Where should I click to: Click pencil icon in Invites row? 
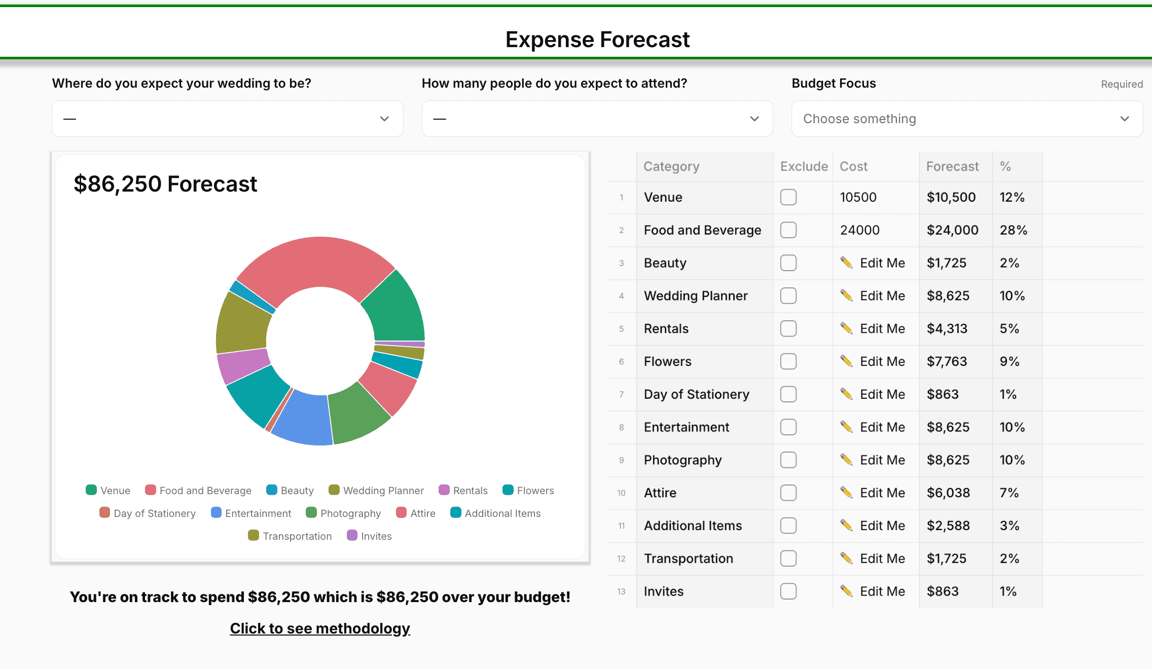click(x=846, y=591)
